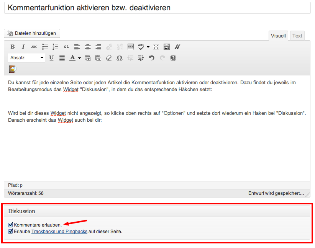Open the 'Absatz' paragraph format dropdown
The height and width of the screenshot is (248, 315).
coord(26,58)
